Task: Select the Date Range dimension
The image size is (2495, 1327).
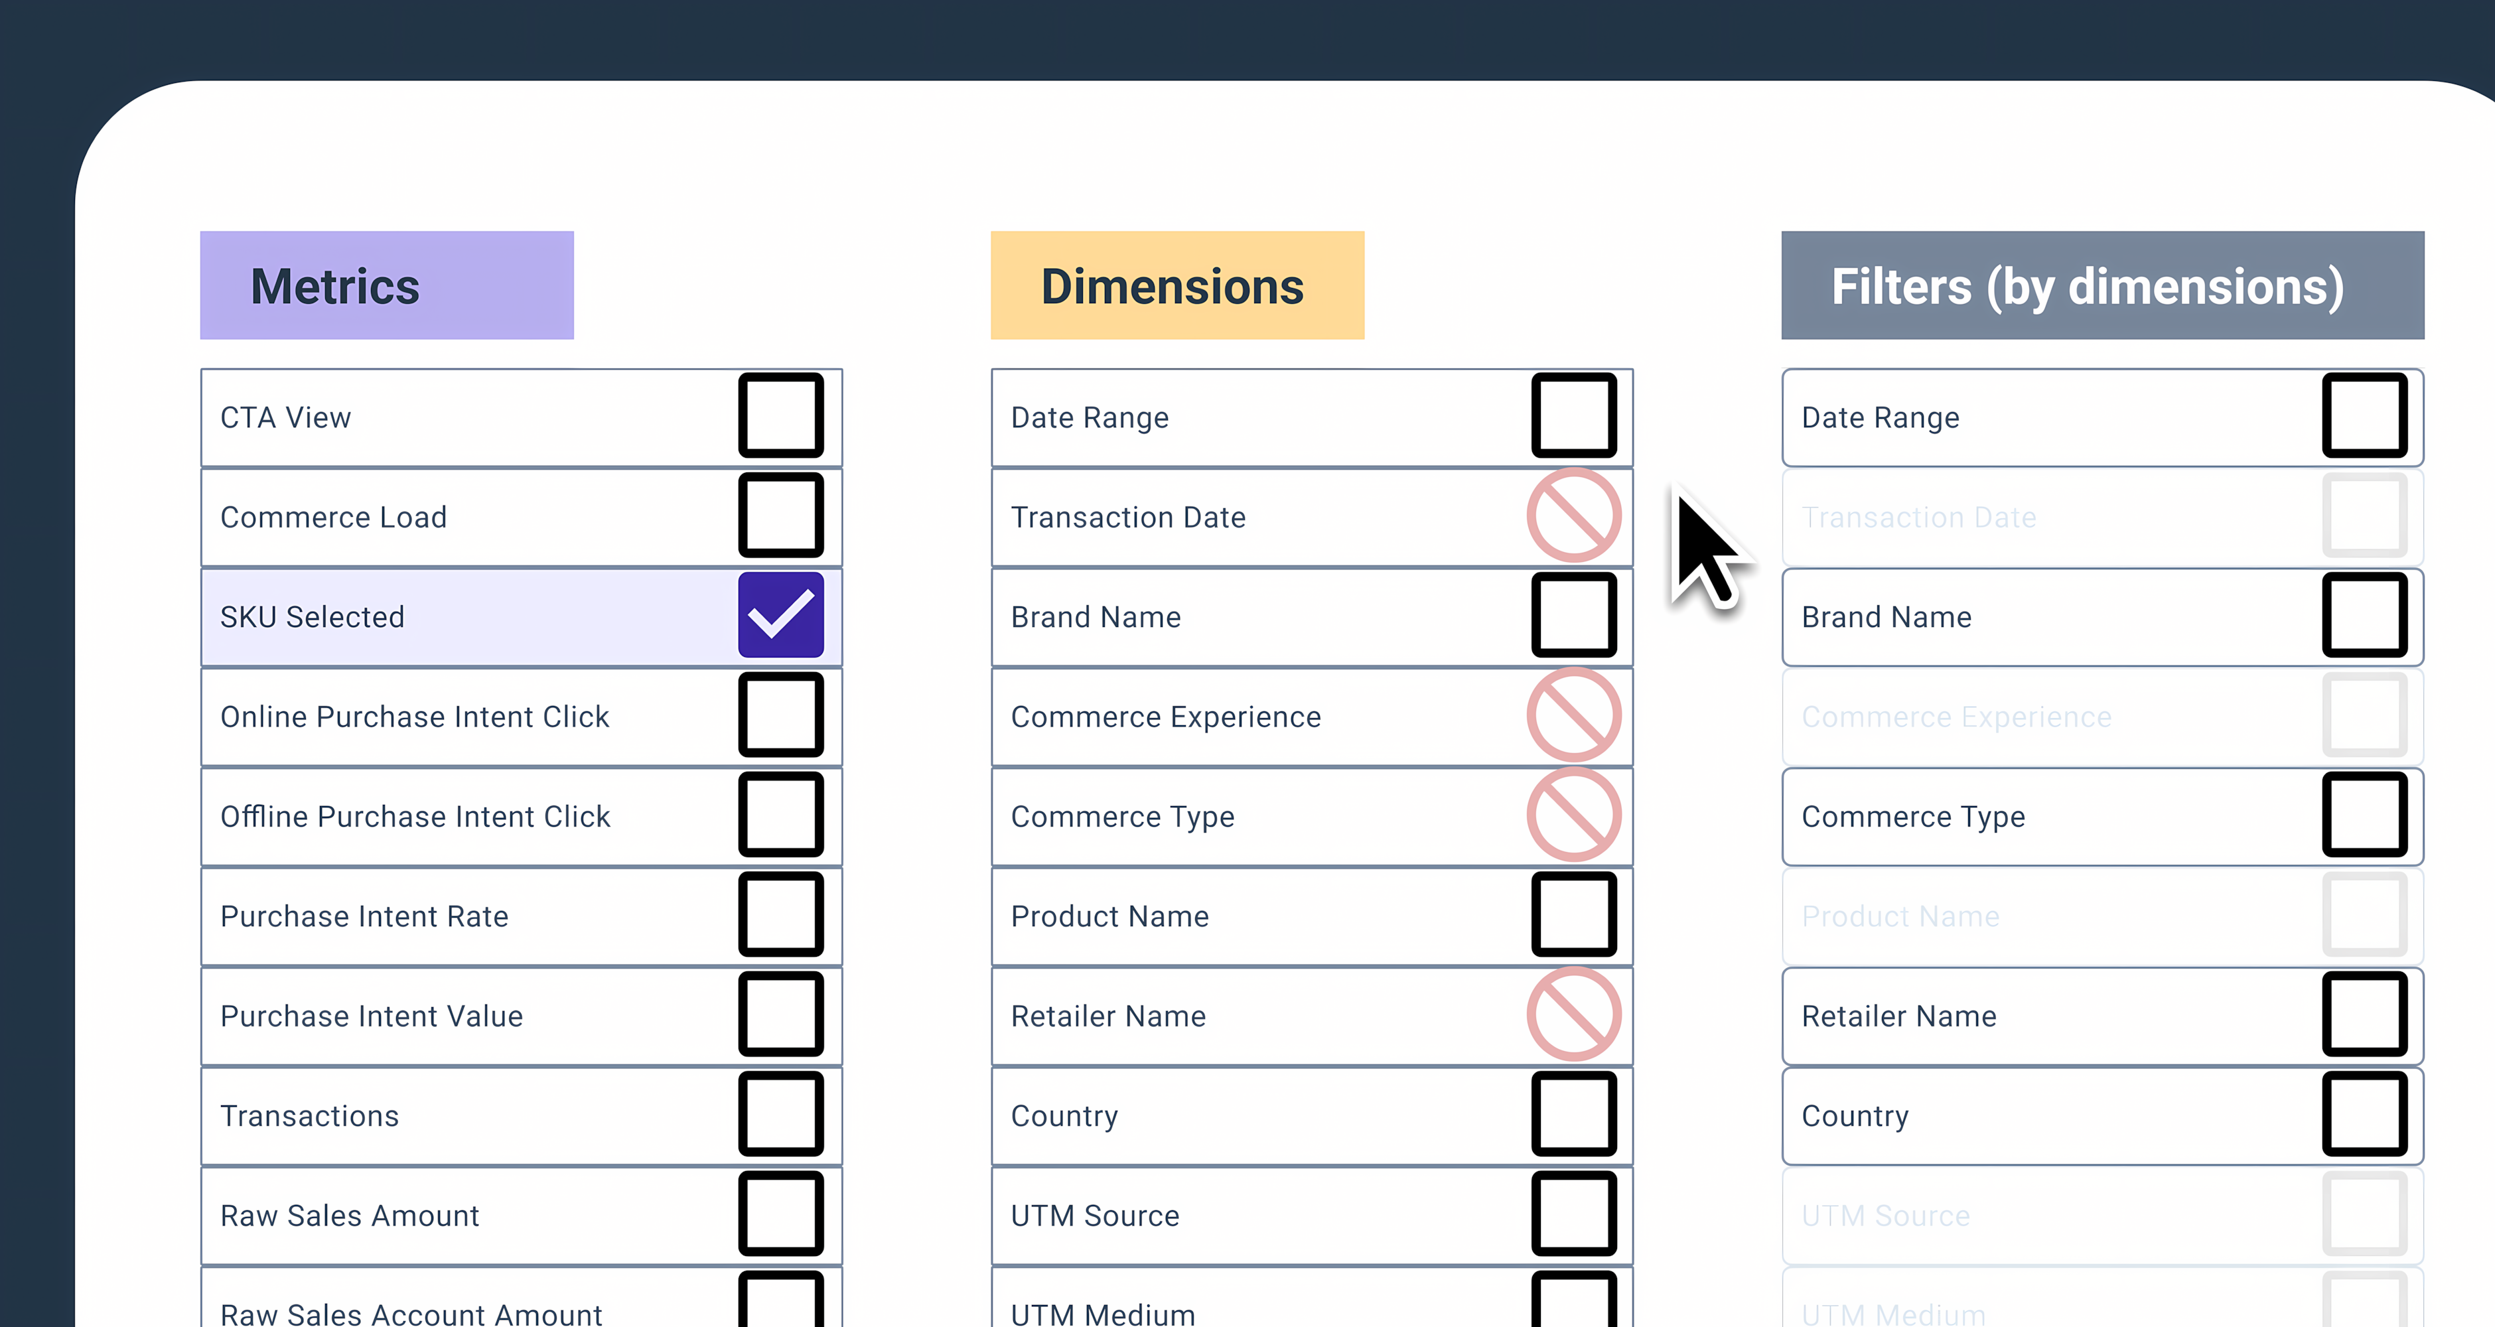Action: tap(1573, 417)
